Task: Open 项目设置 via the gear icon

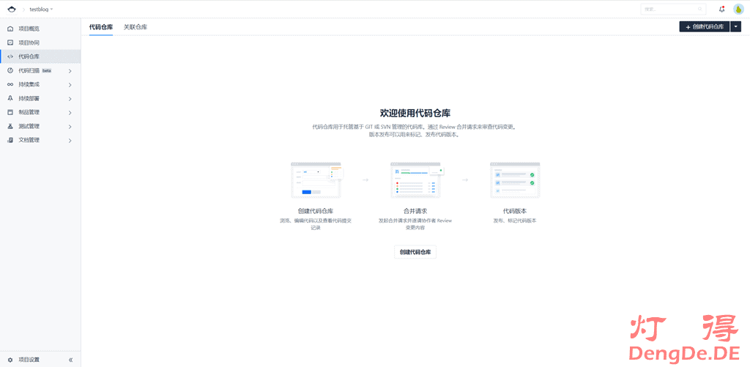Action: tap(10, 360)
